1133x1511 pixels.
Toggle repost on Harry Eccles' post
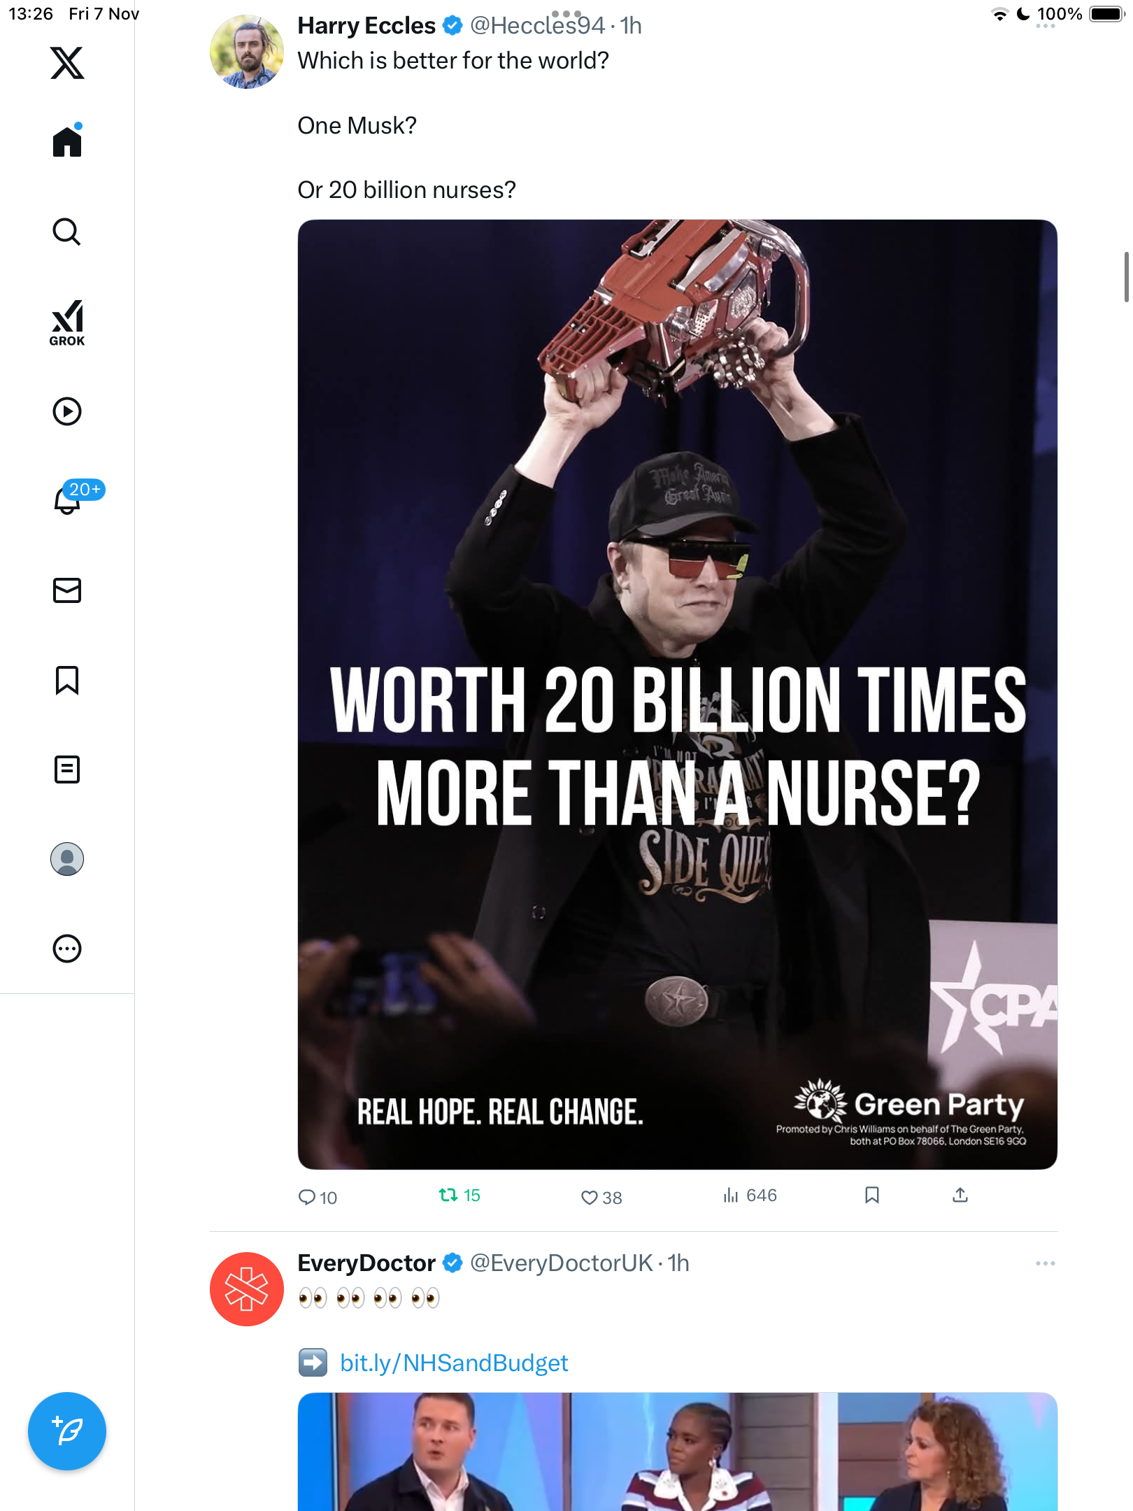coord(448,1196)
